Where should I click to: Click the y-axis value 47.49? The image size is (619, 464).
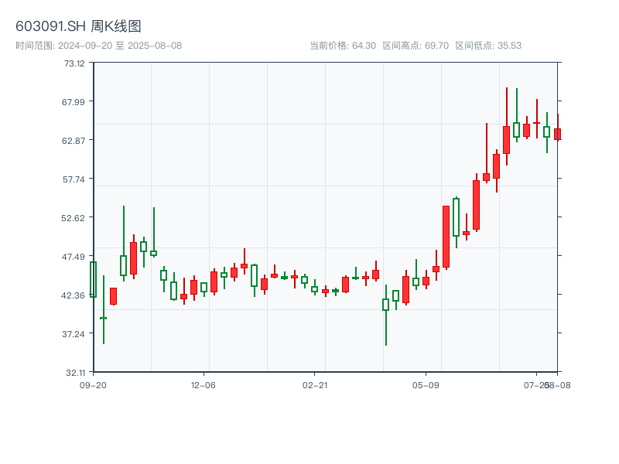tap(74, 257)
